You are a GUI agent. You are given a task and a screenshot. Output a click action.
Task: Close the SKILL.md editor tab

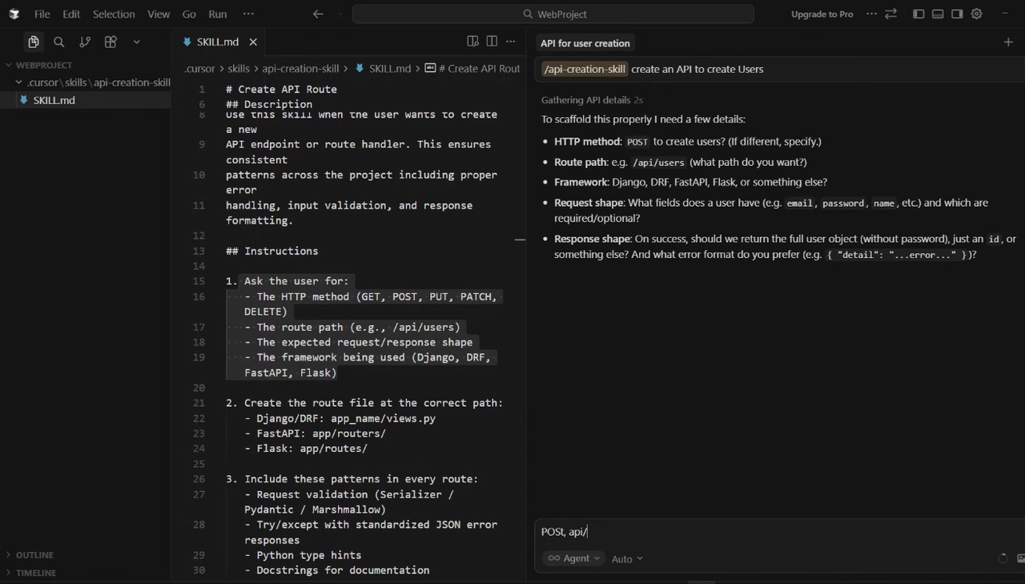point(253,42)
